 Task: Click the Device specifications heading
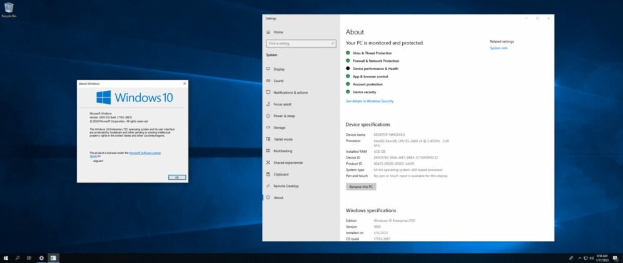368,125
